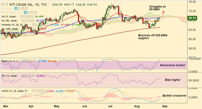Viewport: 202px width, 109px height.
Task: Click the 'Bias higher' note
Action: pyautogui.click(x=173, y=80)
